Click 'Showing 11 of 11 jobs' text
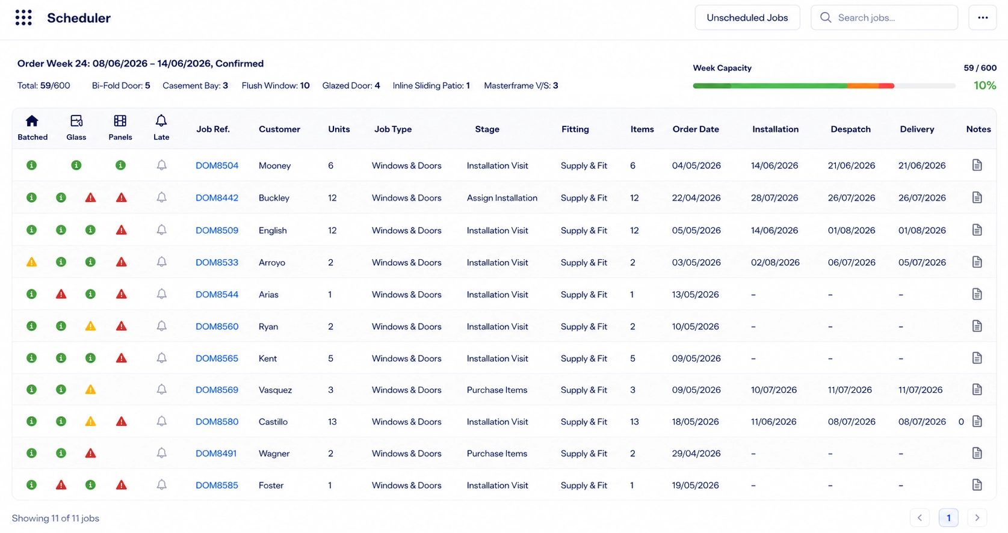This screenshot has width=1008, height=533. (55, 518)
